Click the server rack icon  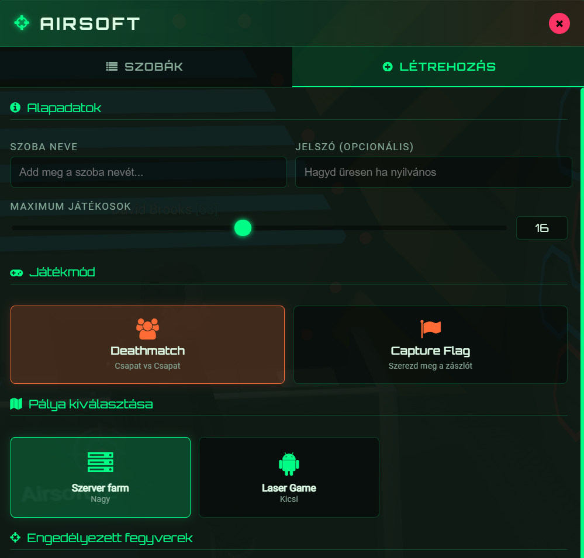[x=100, y=462]
